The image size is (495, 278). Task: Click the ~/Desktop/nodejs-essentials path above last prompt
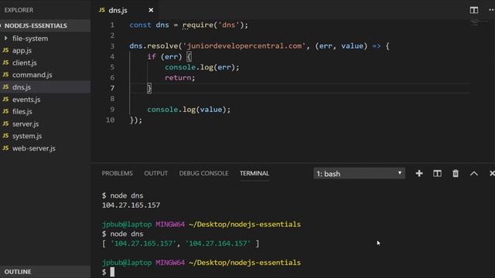click(244, 263)
